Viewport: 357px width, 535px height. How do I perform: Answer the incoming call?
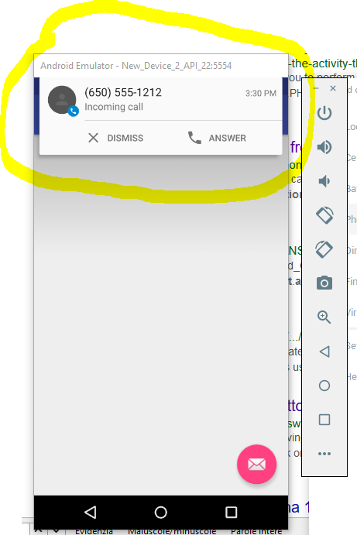pyautogui.click(x=217, y=138)
